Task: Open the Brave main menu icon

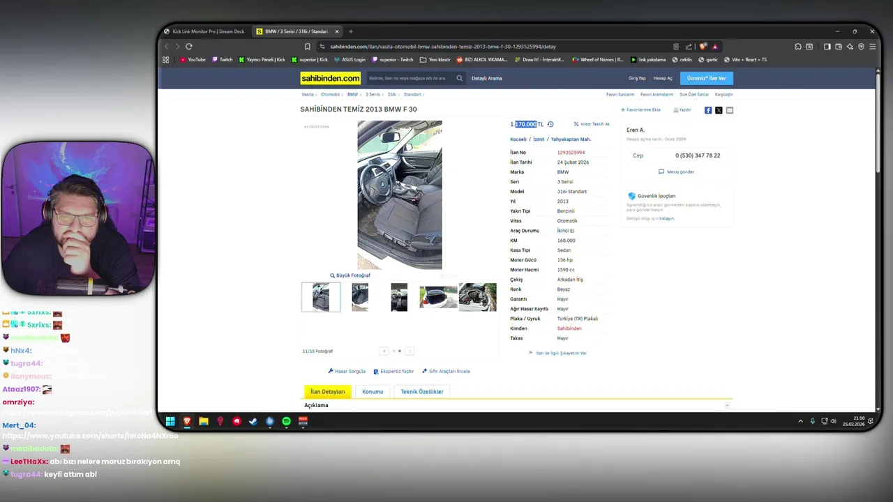Action: [x=872, y=47]
